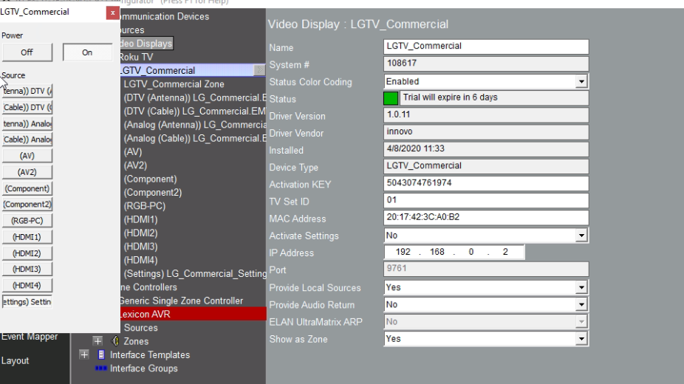684x384 pixels.
Task: Select (HDMI2) in the tree
Action: pos(140,233)
